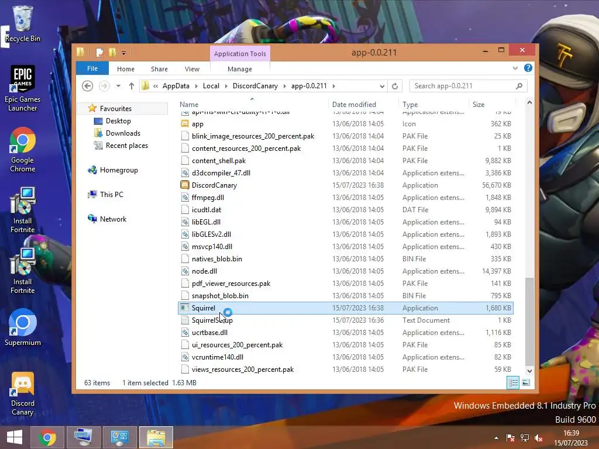Viewport: 599px width, 449px height.
Task: Expand the ribbon chevron
Action: tap(515, 68)
